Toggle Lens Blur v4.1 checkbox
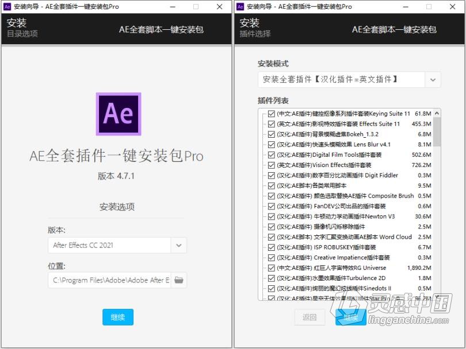 pos(271,145)
